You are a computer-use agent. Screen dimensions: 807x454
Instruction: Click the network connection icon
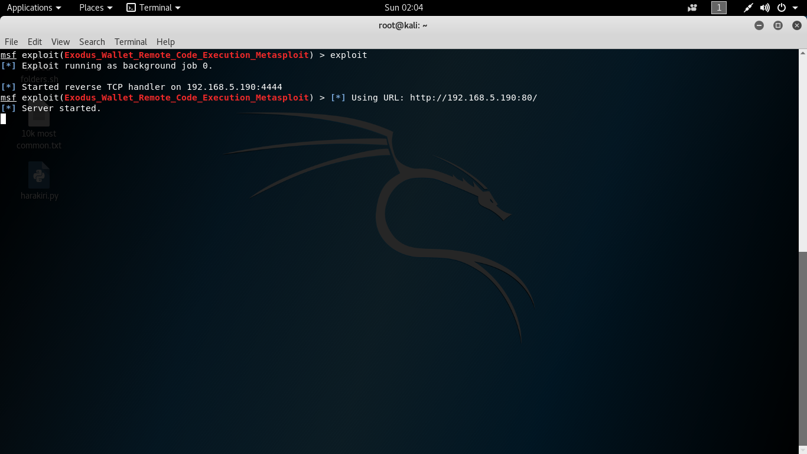pos(749,8)
